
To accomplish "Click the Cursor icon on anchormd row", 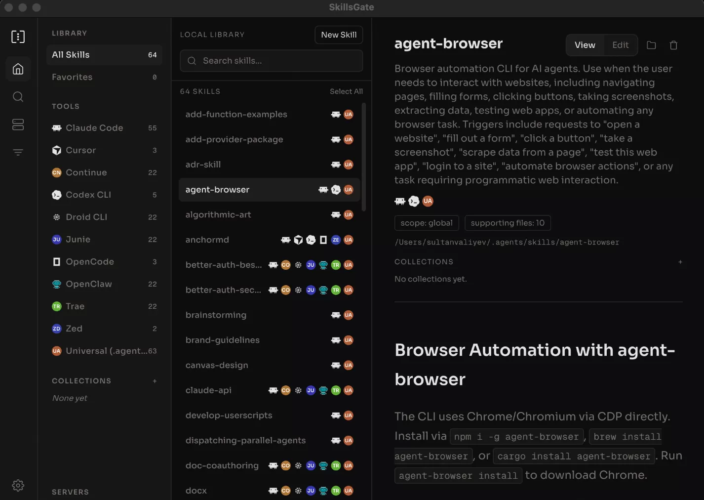I will click(298, 240).
